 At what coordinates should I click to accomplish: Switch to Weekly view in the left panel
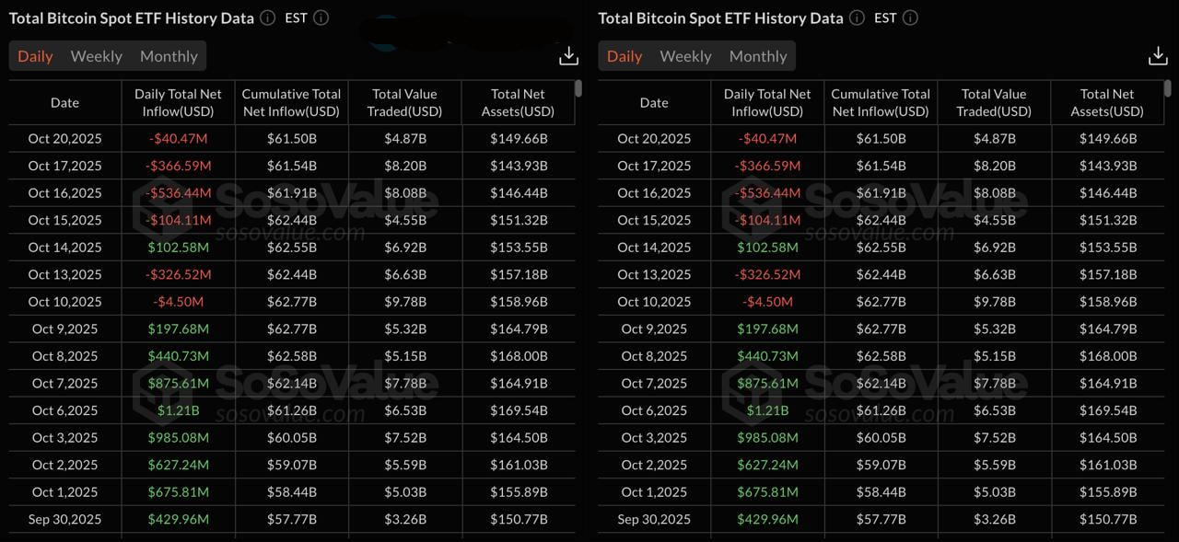coord(96,56)
